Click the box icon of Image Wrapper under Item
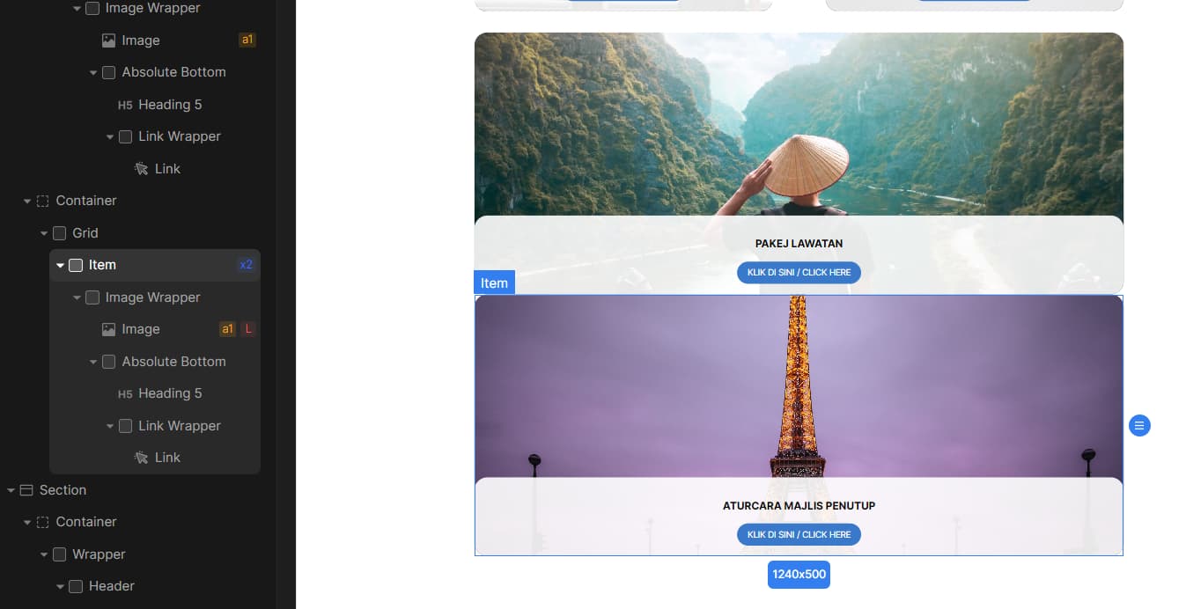 click(x=92, y=297)
